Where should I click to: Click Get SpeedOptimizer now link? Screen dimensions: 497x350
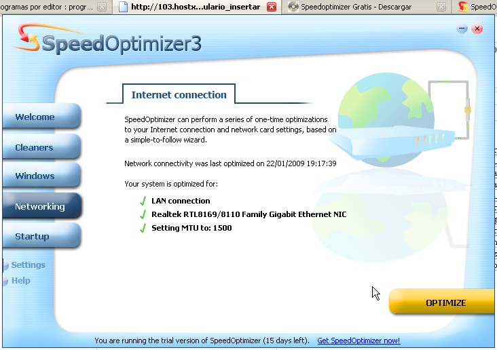coord(358,341)
